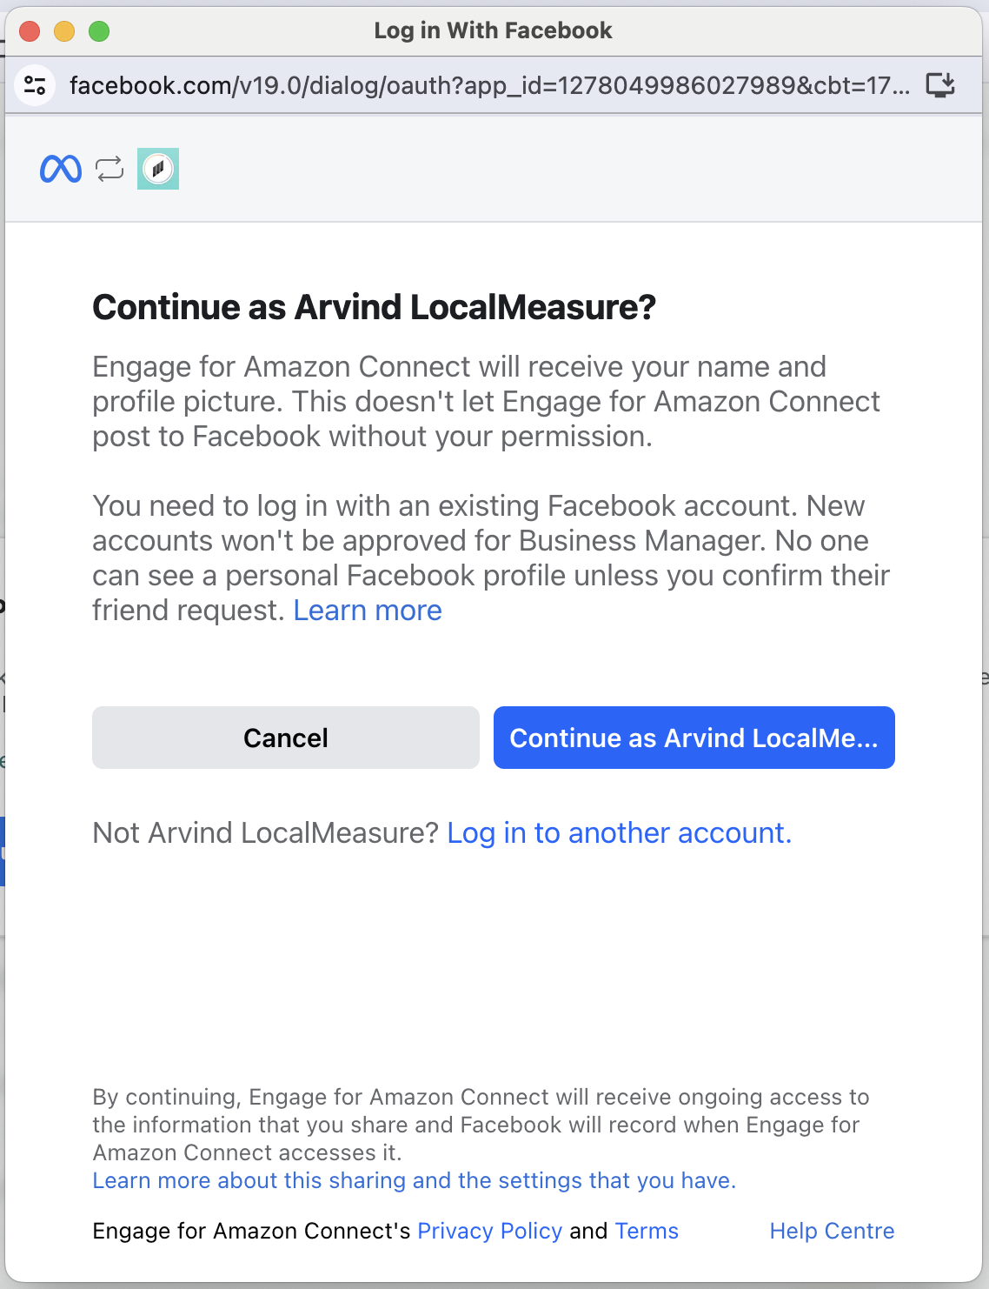
Task: Click the install app icon in address bar
Action: [940, 85]
